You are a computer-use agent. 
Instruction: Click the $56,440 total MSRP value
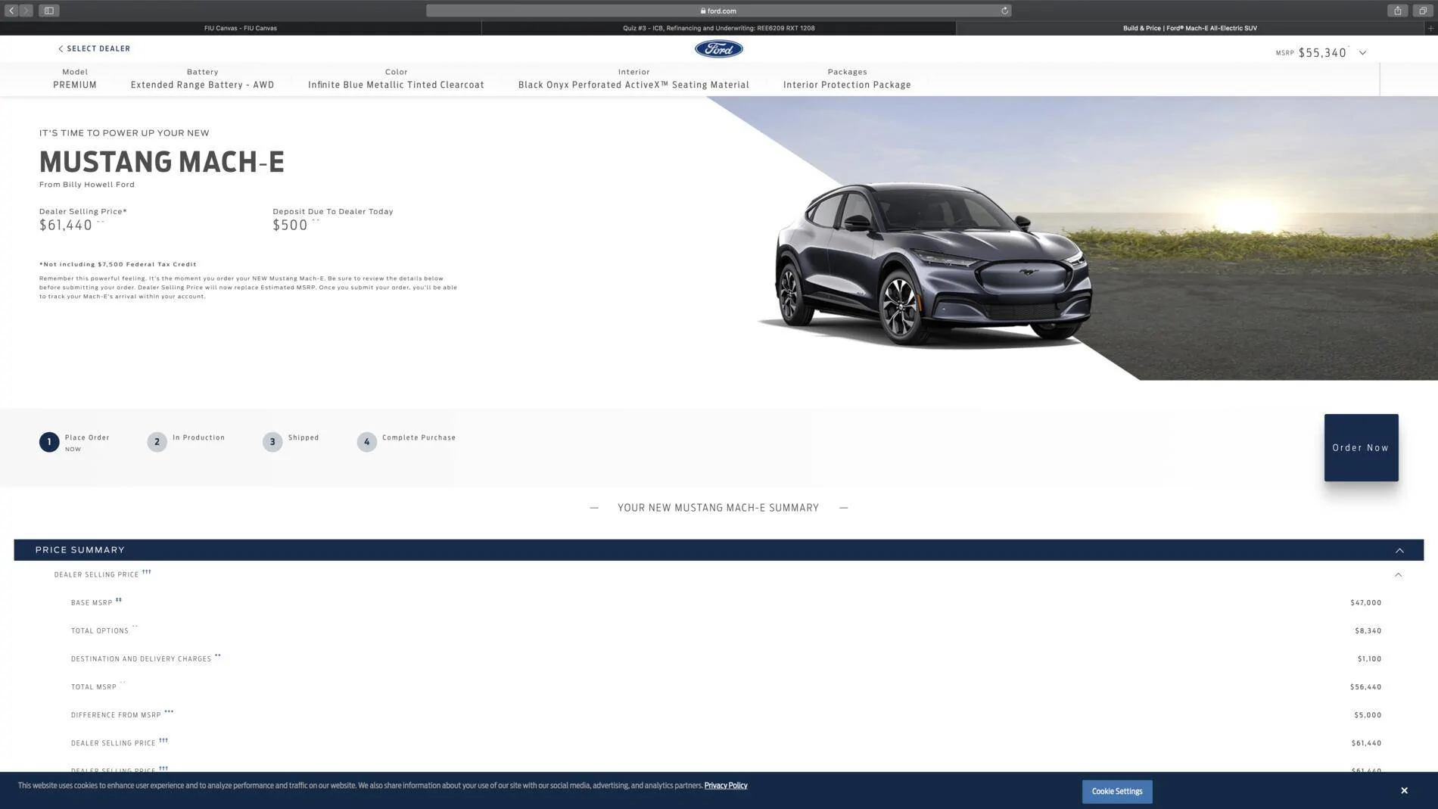click(x=1365, y=687)
